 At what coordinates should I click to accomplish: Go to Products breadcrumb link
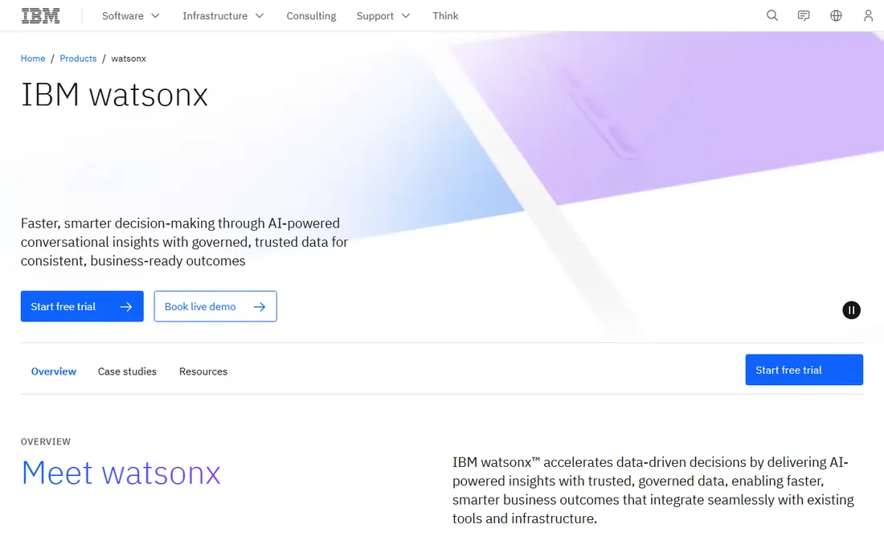[x=78, y=59]
